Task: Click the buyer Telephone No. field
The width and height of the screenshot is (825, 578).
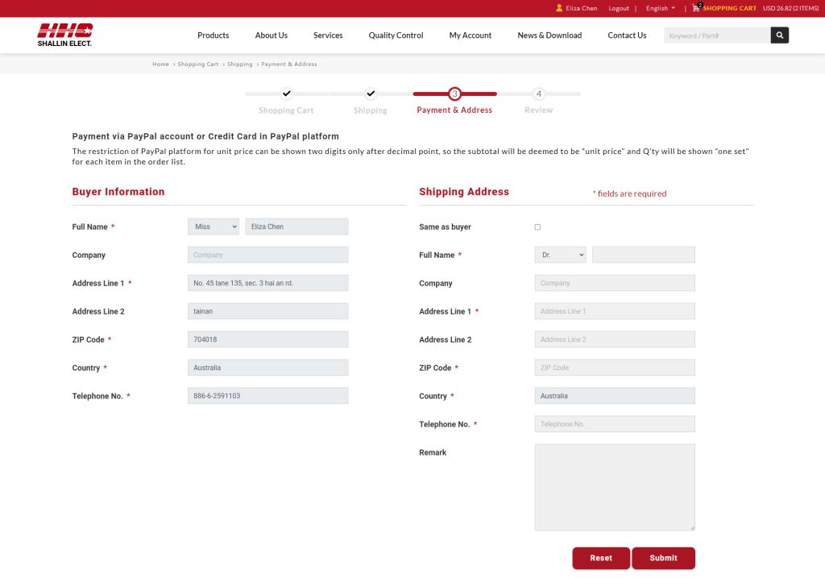Action: [x=267, y=396]
